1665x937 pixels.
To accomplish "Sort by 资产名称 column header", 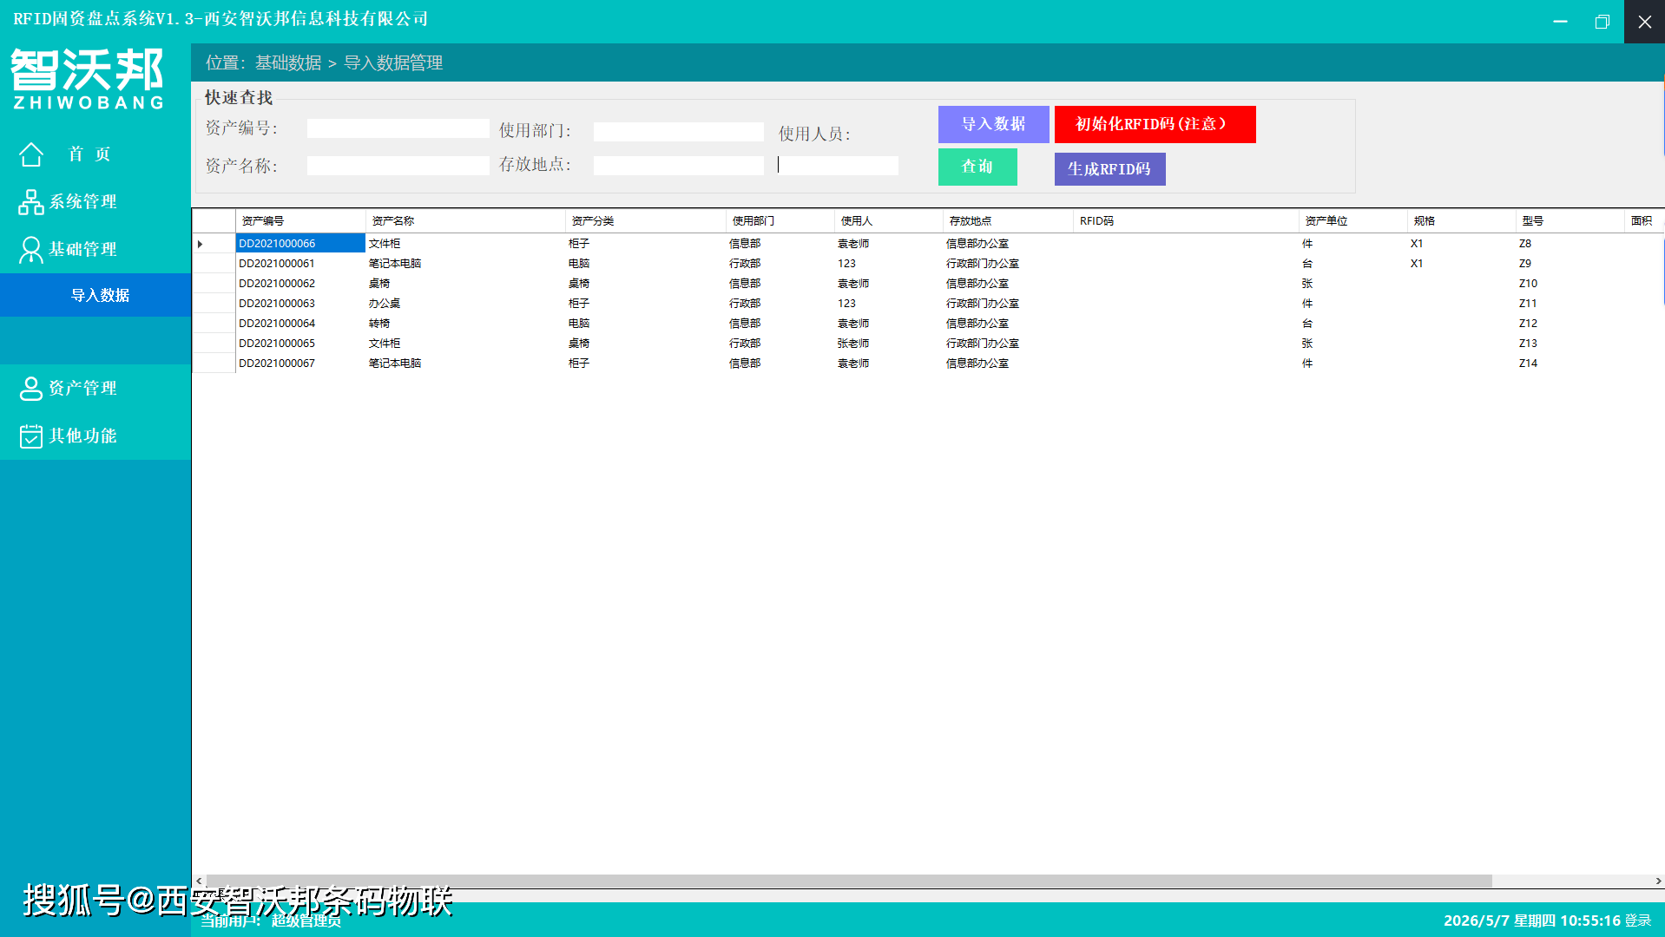I will point(465,221).
